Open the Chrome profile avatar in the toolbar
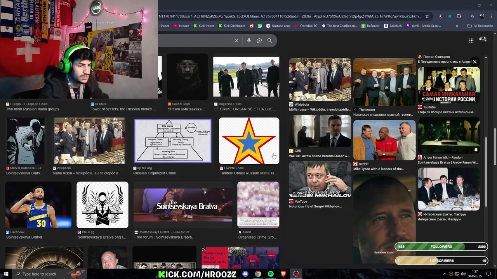This screenshot has height=279, width=497. (482, 16)
